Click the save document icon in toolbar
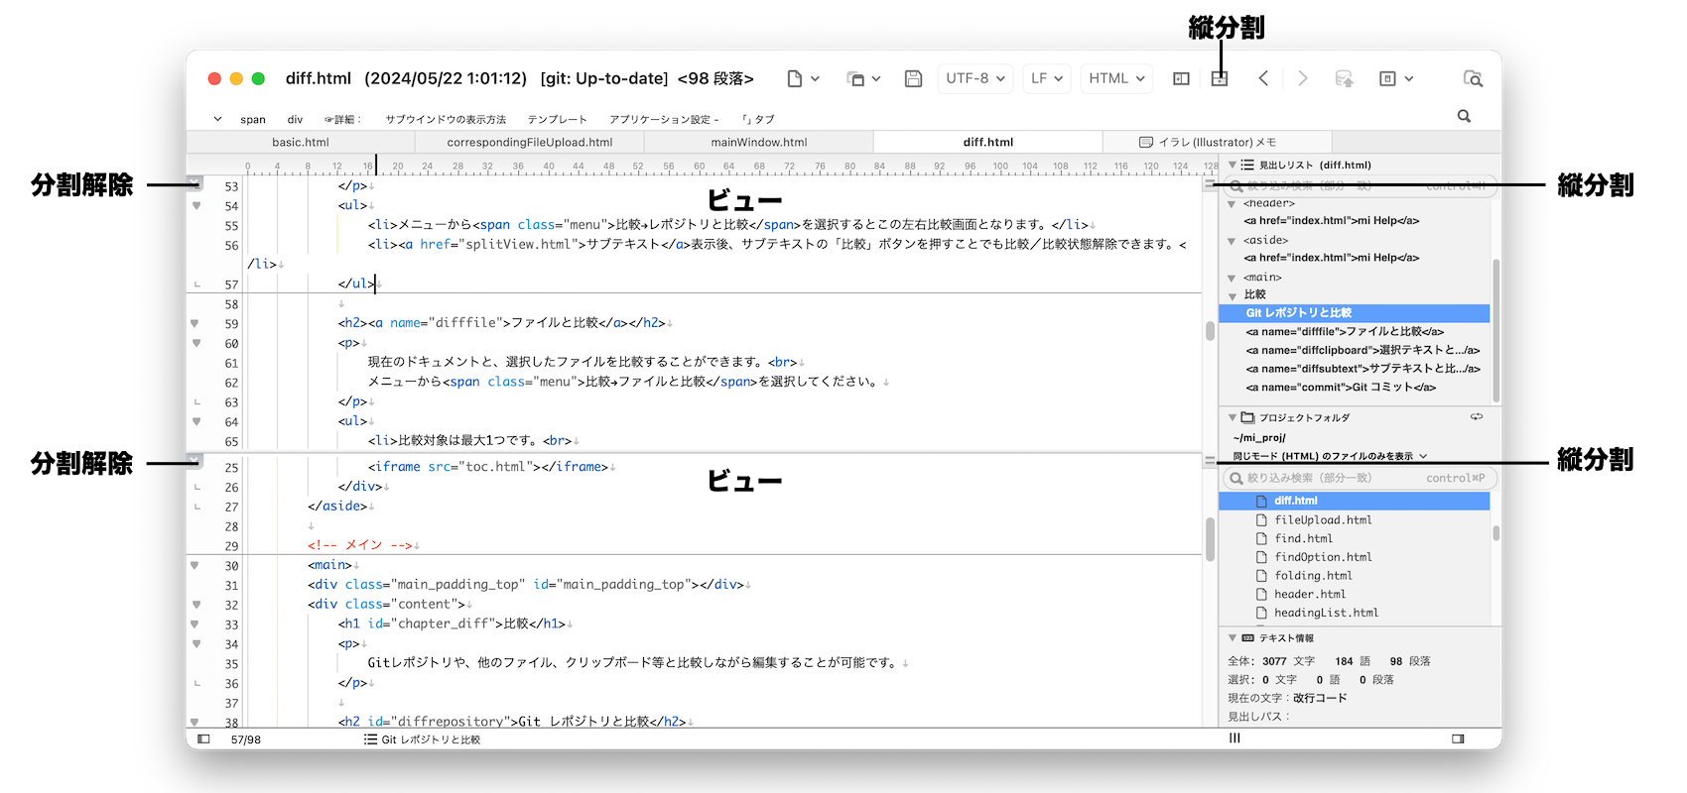 coord(913,78)
